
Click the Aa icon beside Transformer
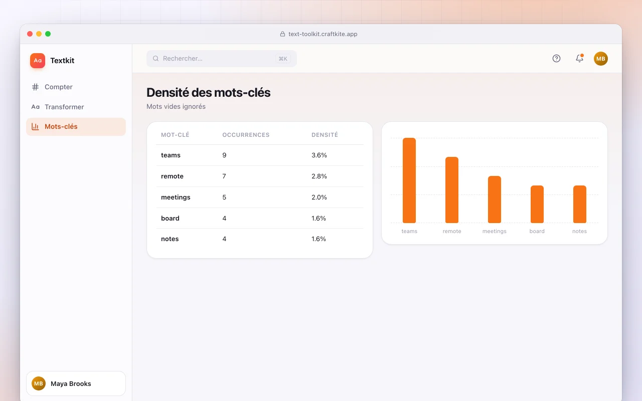(35, 107)
